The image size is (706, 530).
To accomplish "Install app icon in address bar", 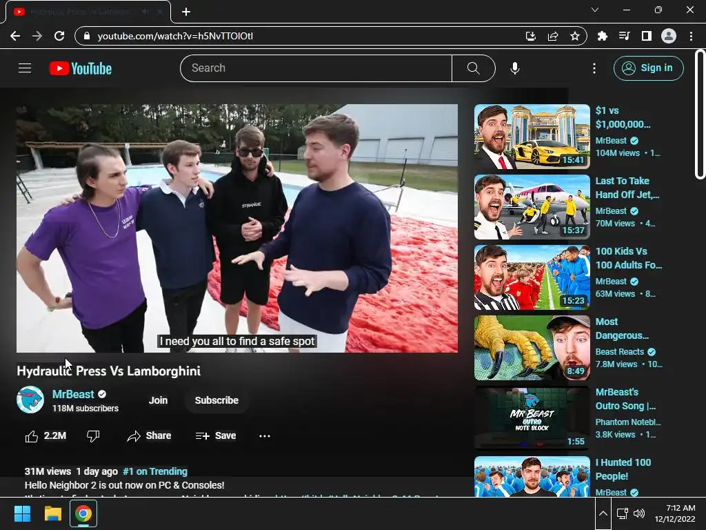I will tap(531, 36).
